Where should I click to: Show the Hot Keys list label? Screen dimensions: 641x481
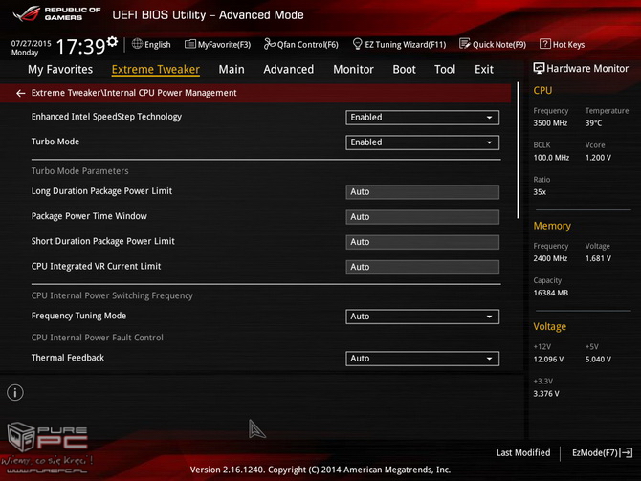(x=568, y=45)
